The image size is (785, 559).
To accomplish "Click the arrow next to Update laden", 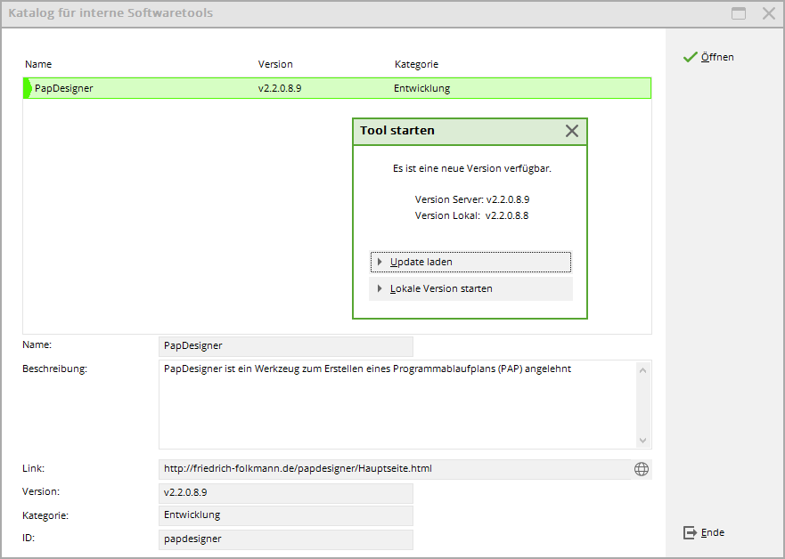I will [380, 262].
